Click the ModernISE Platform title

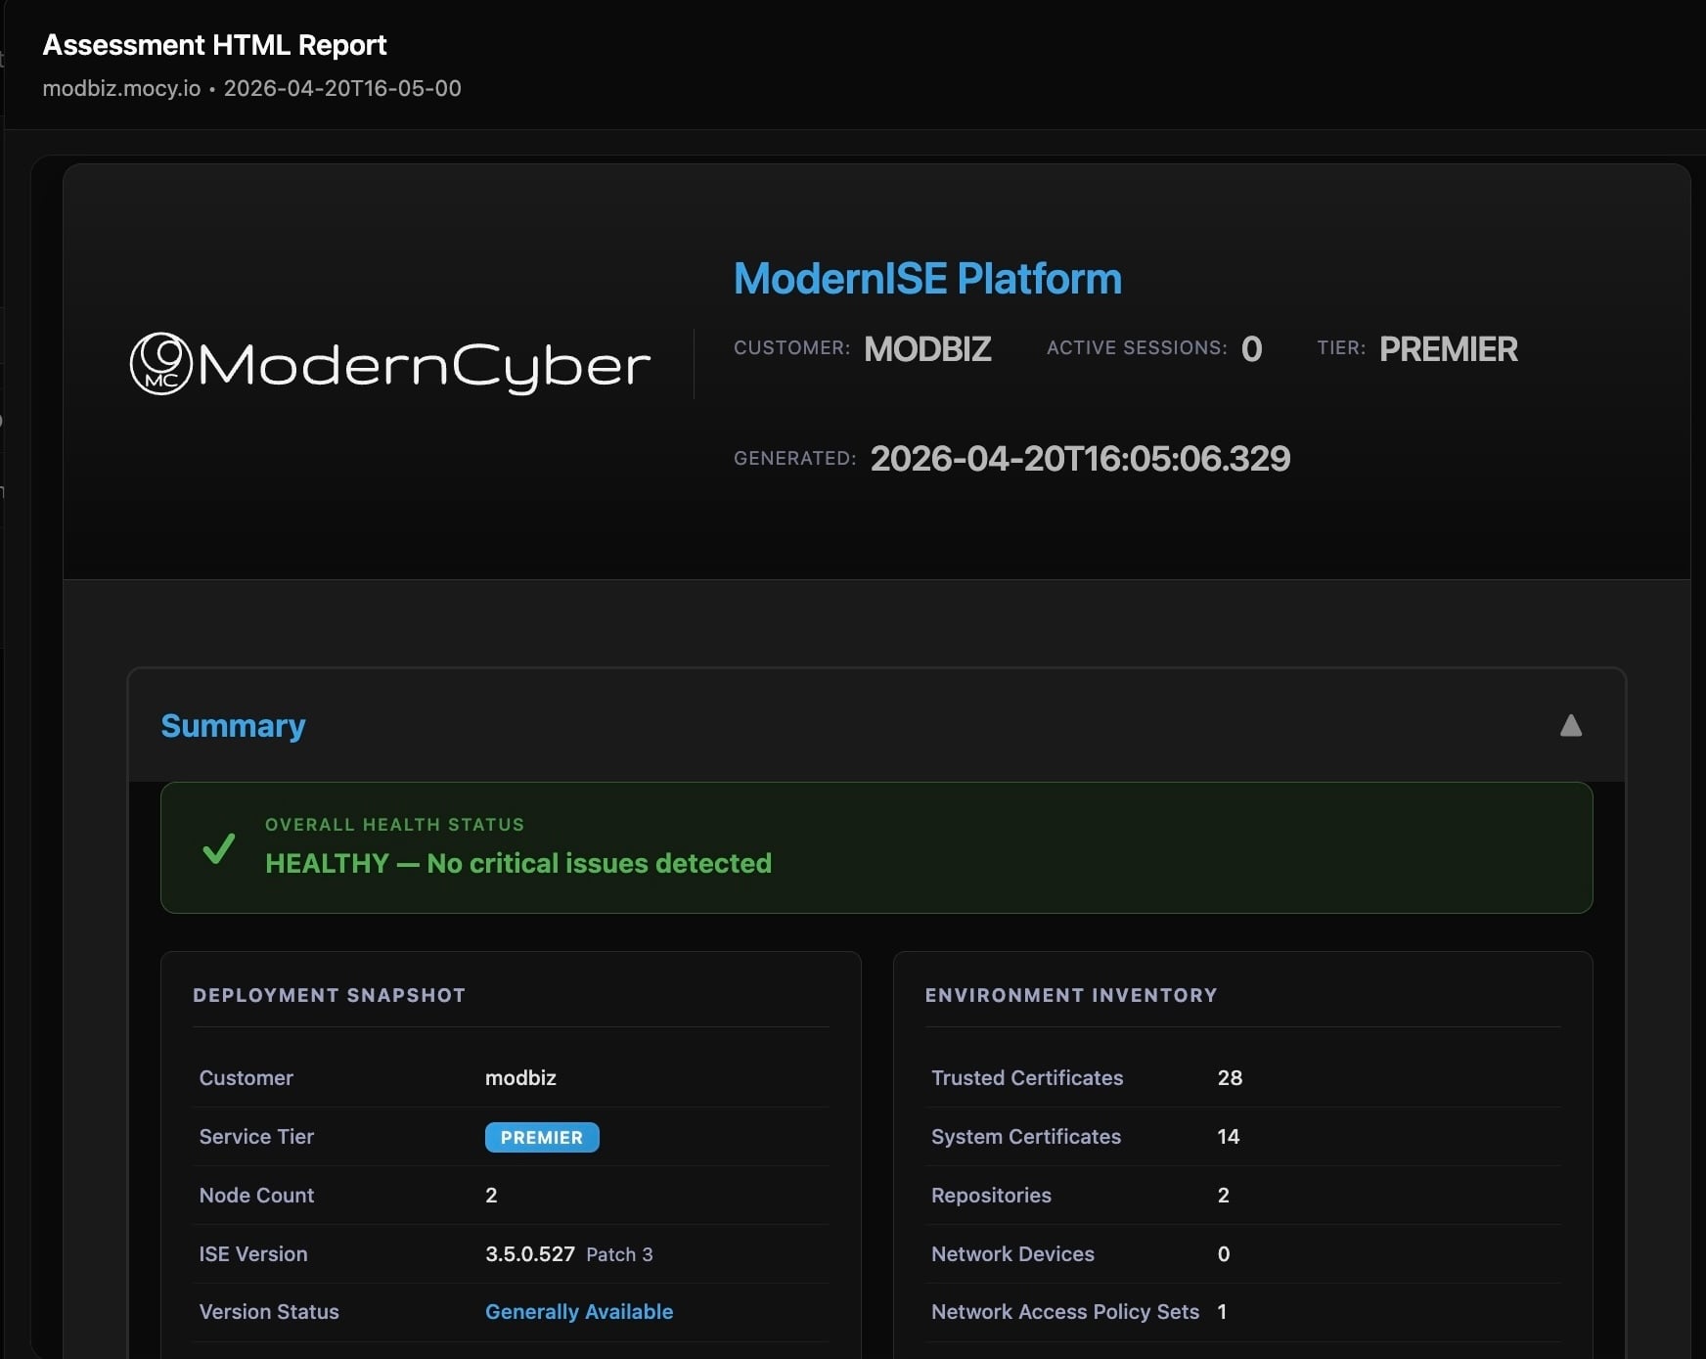[x=927, y=278]
